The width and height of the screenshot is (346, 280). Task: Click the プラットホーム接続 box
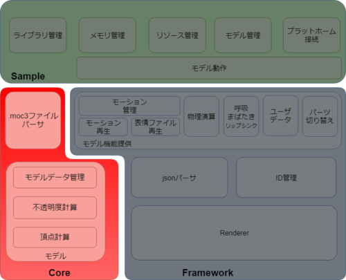311,35
